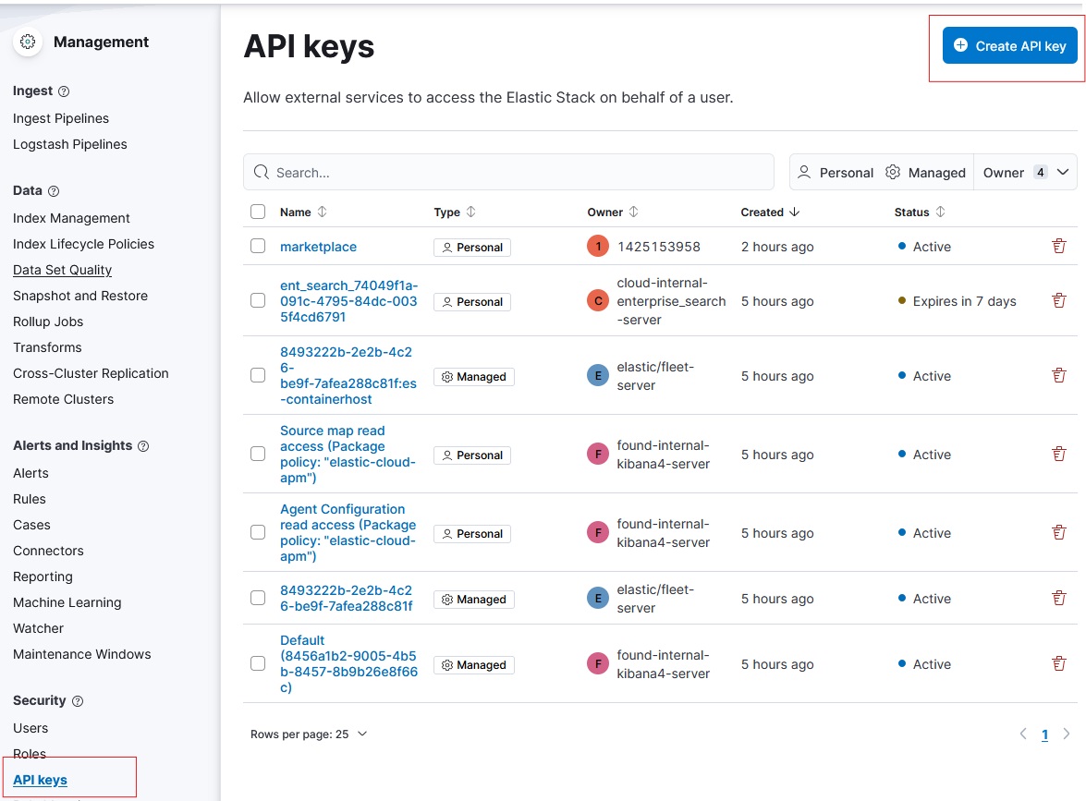Click the Data section help question mark

pos(54,190)
